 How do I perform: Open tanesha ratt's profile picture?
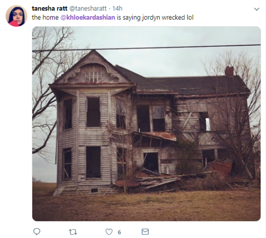pyautogui.click(x=17, y=16)
